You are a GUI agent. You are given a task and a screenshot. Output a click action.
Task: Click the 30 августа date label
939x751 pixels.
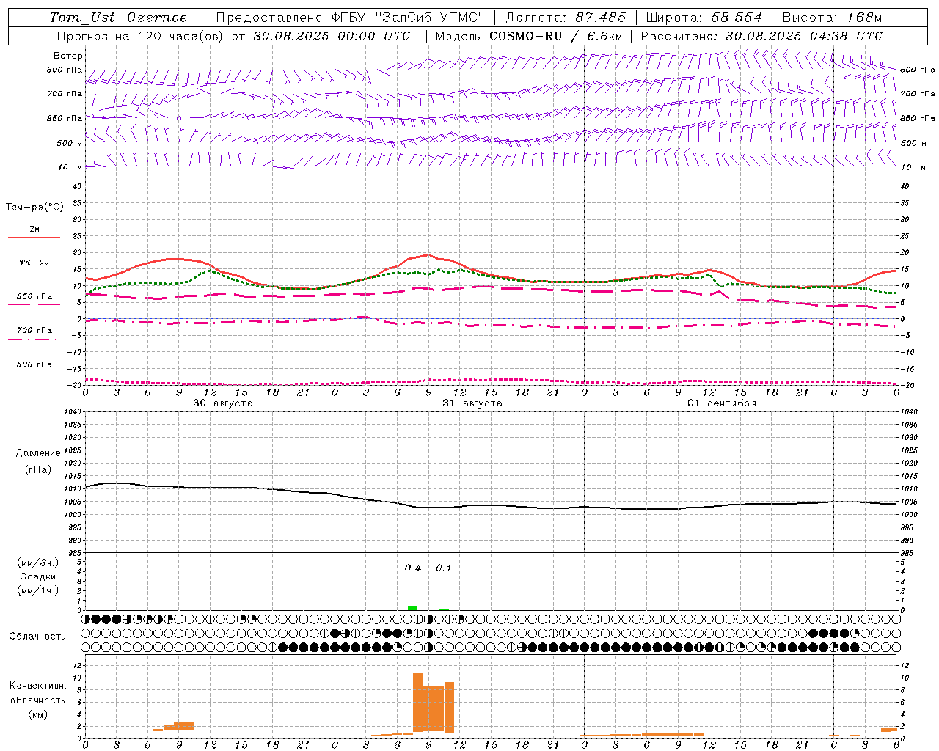[x=223, y=403]
